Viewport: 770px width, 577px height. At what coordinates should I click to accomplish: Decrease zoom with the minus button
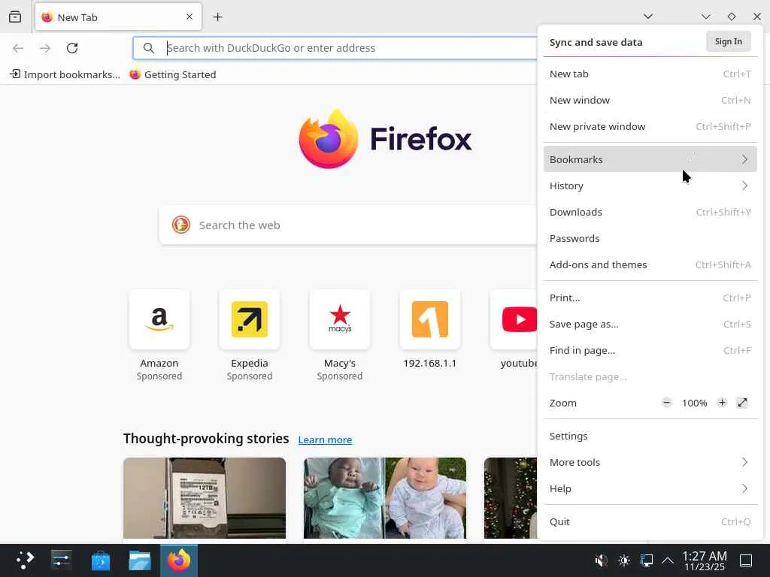[x=666, y=403]
